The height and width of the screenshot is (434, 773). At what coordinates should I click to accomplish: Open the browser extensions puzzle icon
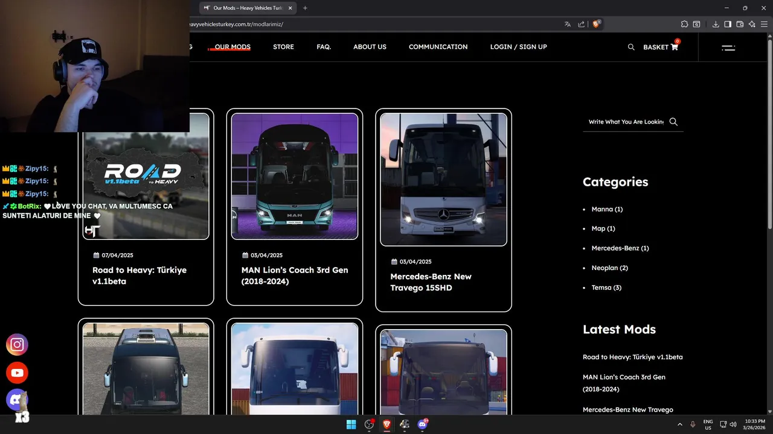pos(684,24)
